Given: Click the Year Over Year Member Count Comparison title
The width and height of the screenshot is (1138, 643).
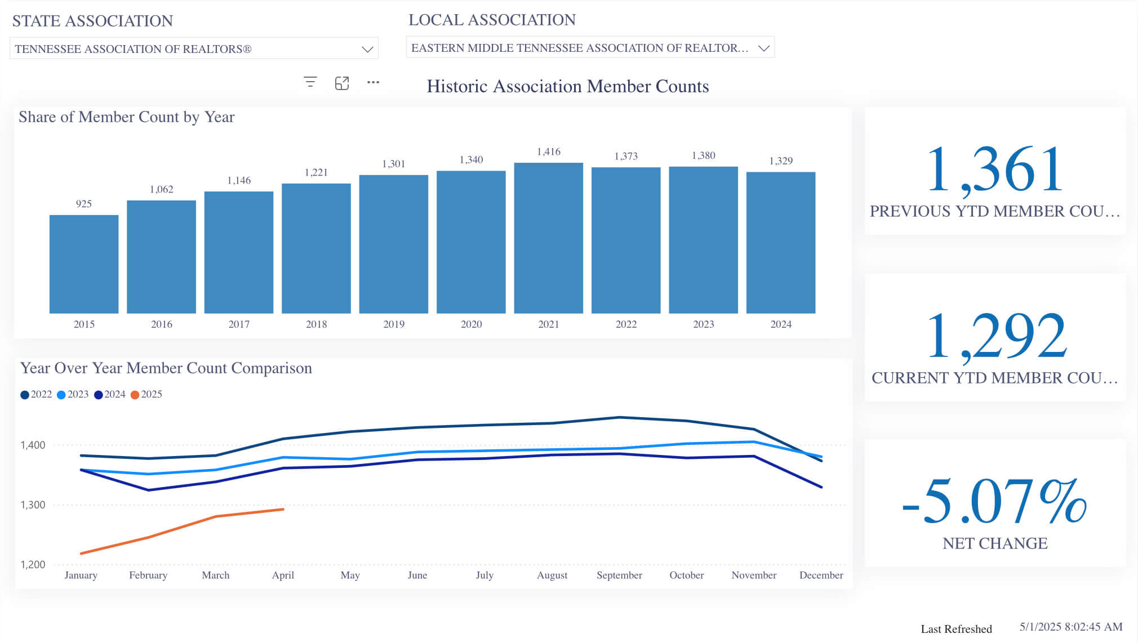Looking at the screenshot, I should (166, 368).
